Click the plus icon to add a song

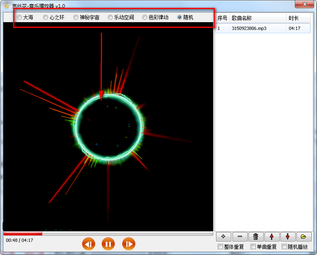tap(223, 237)
